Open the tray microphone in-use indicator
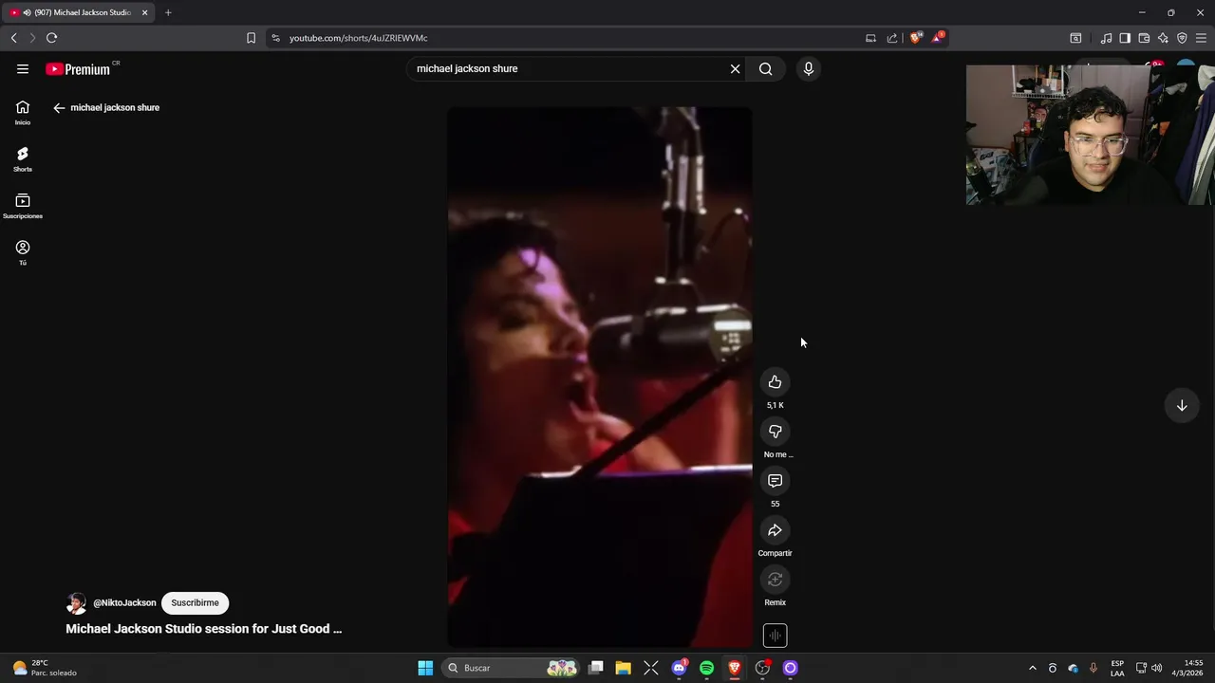Image resolution: width=1215 pixels, height=683 pixels. point(1093,668)
